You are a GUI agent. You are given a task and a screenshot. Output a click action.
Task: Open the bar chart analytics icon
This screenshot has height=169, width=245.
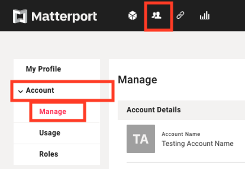[x=205, y=15]
